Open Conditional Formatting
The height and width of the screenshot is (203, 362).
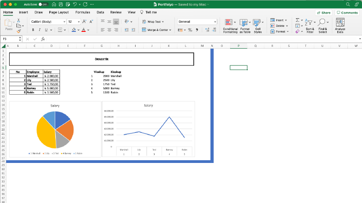[x=230, y=26]
